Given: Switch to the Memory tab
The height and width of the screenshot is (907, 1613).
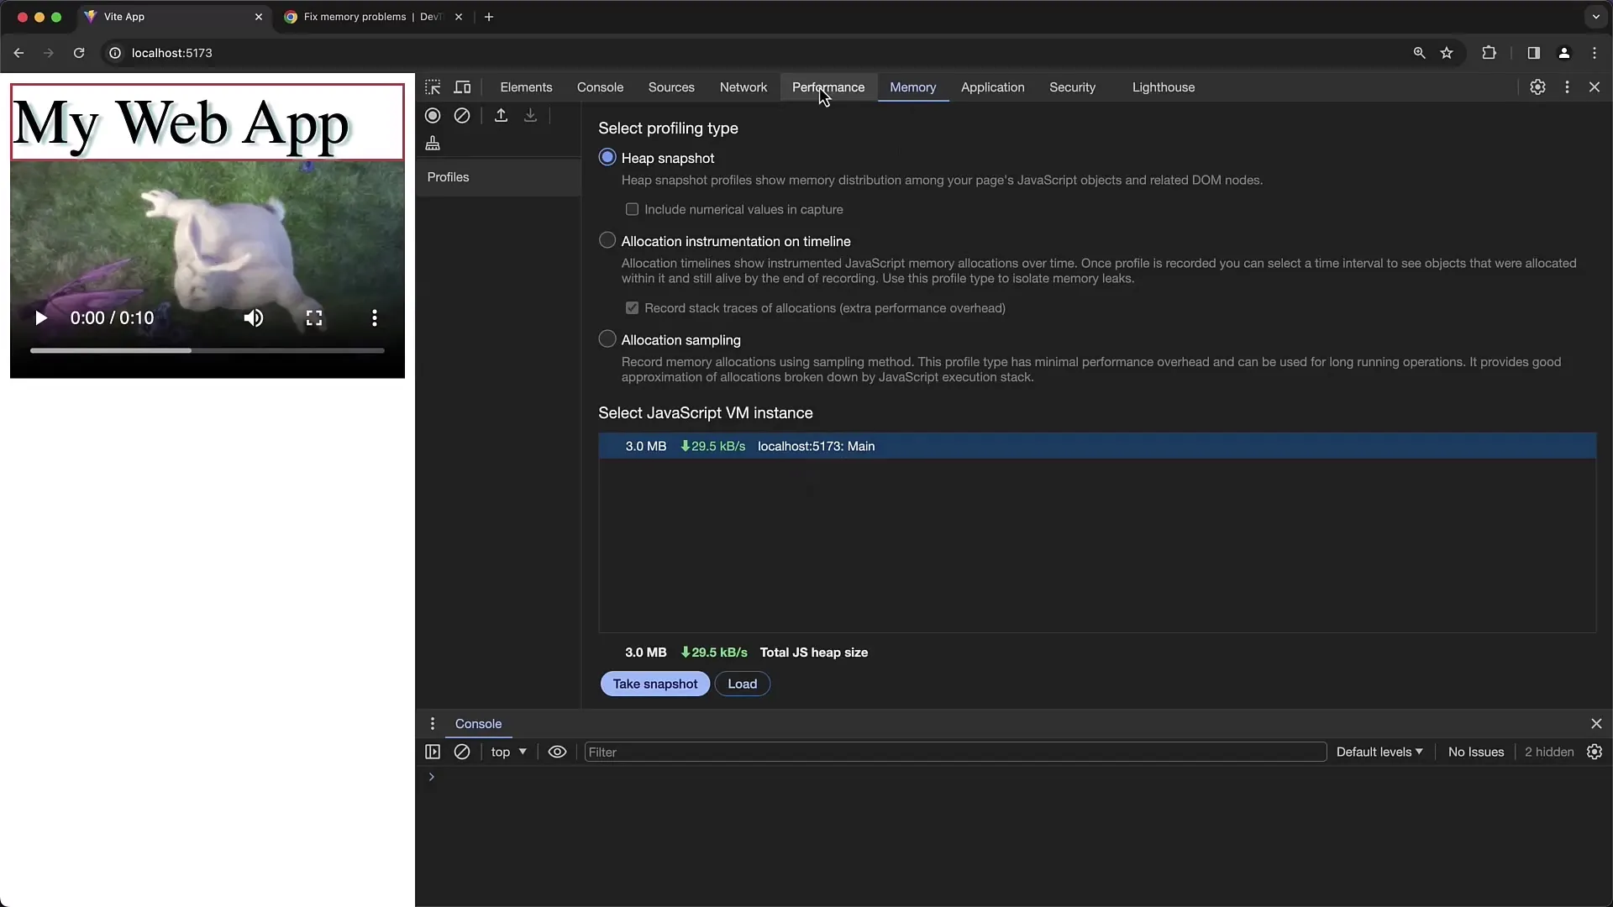Looking at the screenshot, I should pos(913,87).
